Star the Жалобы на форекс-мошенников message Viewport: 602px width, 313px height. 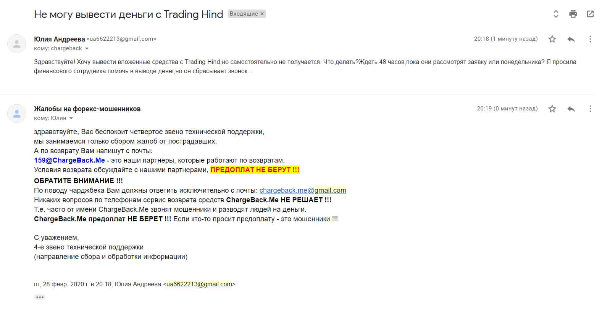pos(552,109)
